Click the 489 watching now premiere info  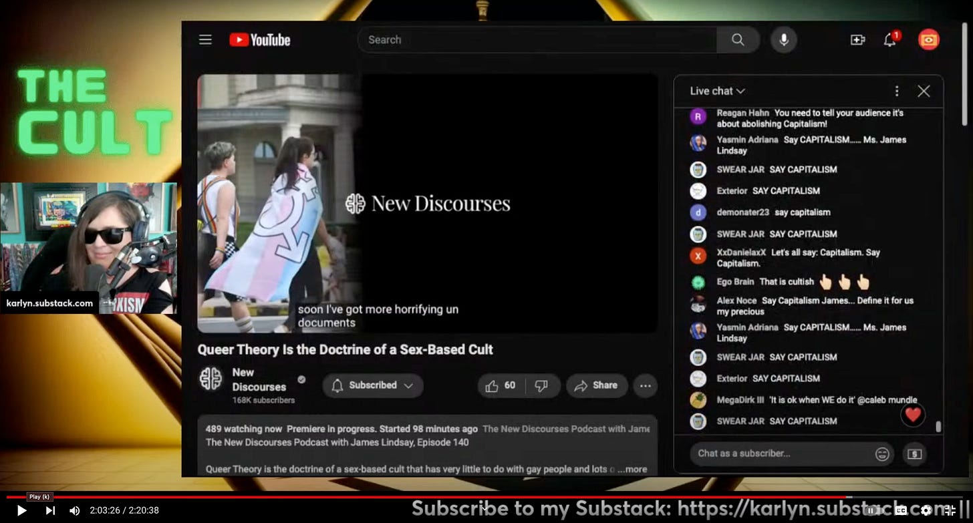click(341, 429)
